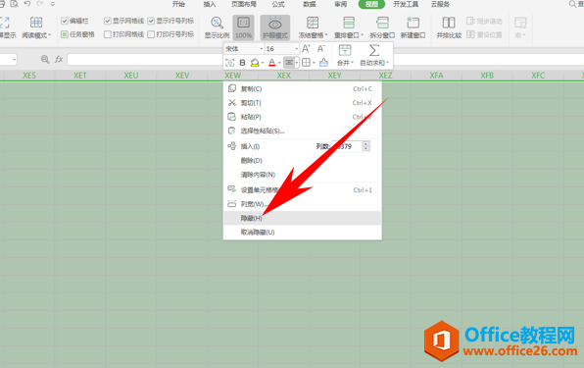Expand the 冻结窗格 dropdown arrow
584x368 pixels.
pos(326,35)
